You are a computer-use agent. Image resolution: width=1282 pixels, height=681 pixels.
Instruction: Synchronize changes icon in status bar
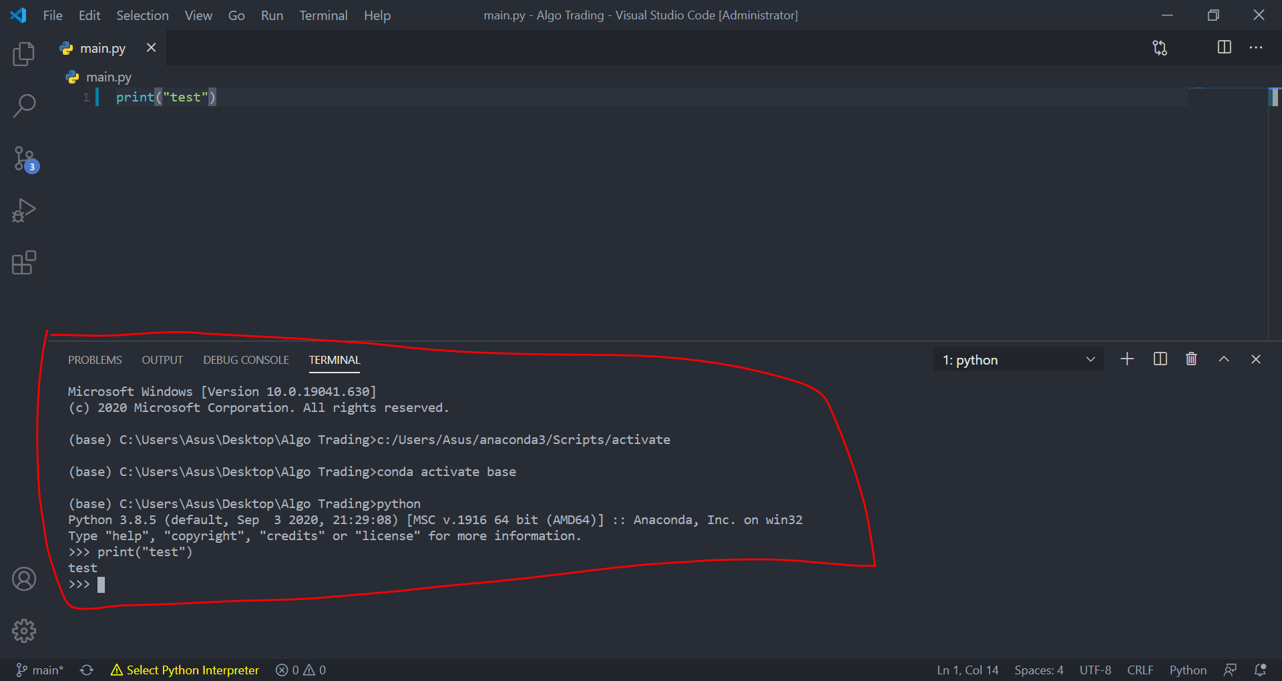(87, 670)
